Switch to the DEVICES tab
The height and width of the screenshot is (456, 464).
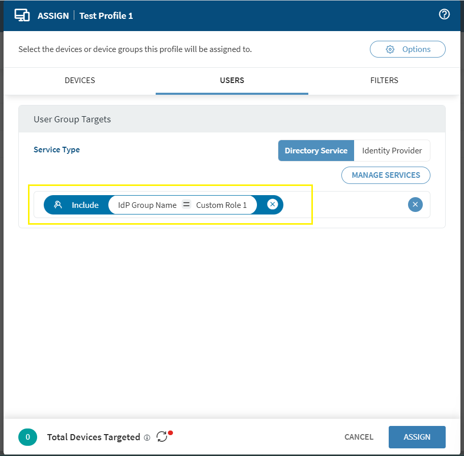tap(80, 81)
